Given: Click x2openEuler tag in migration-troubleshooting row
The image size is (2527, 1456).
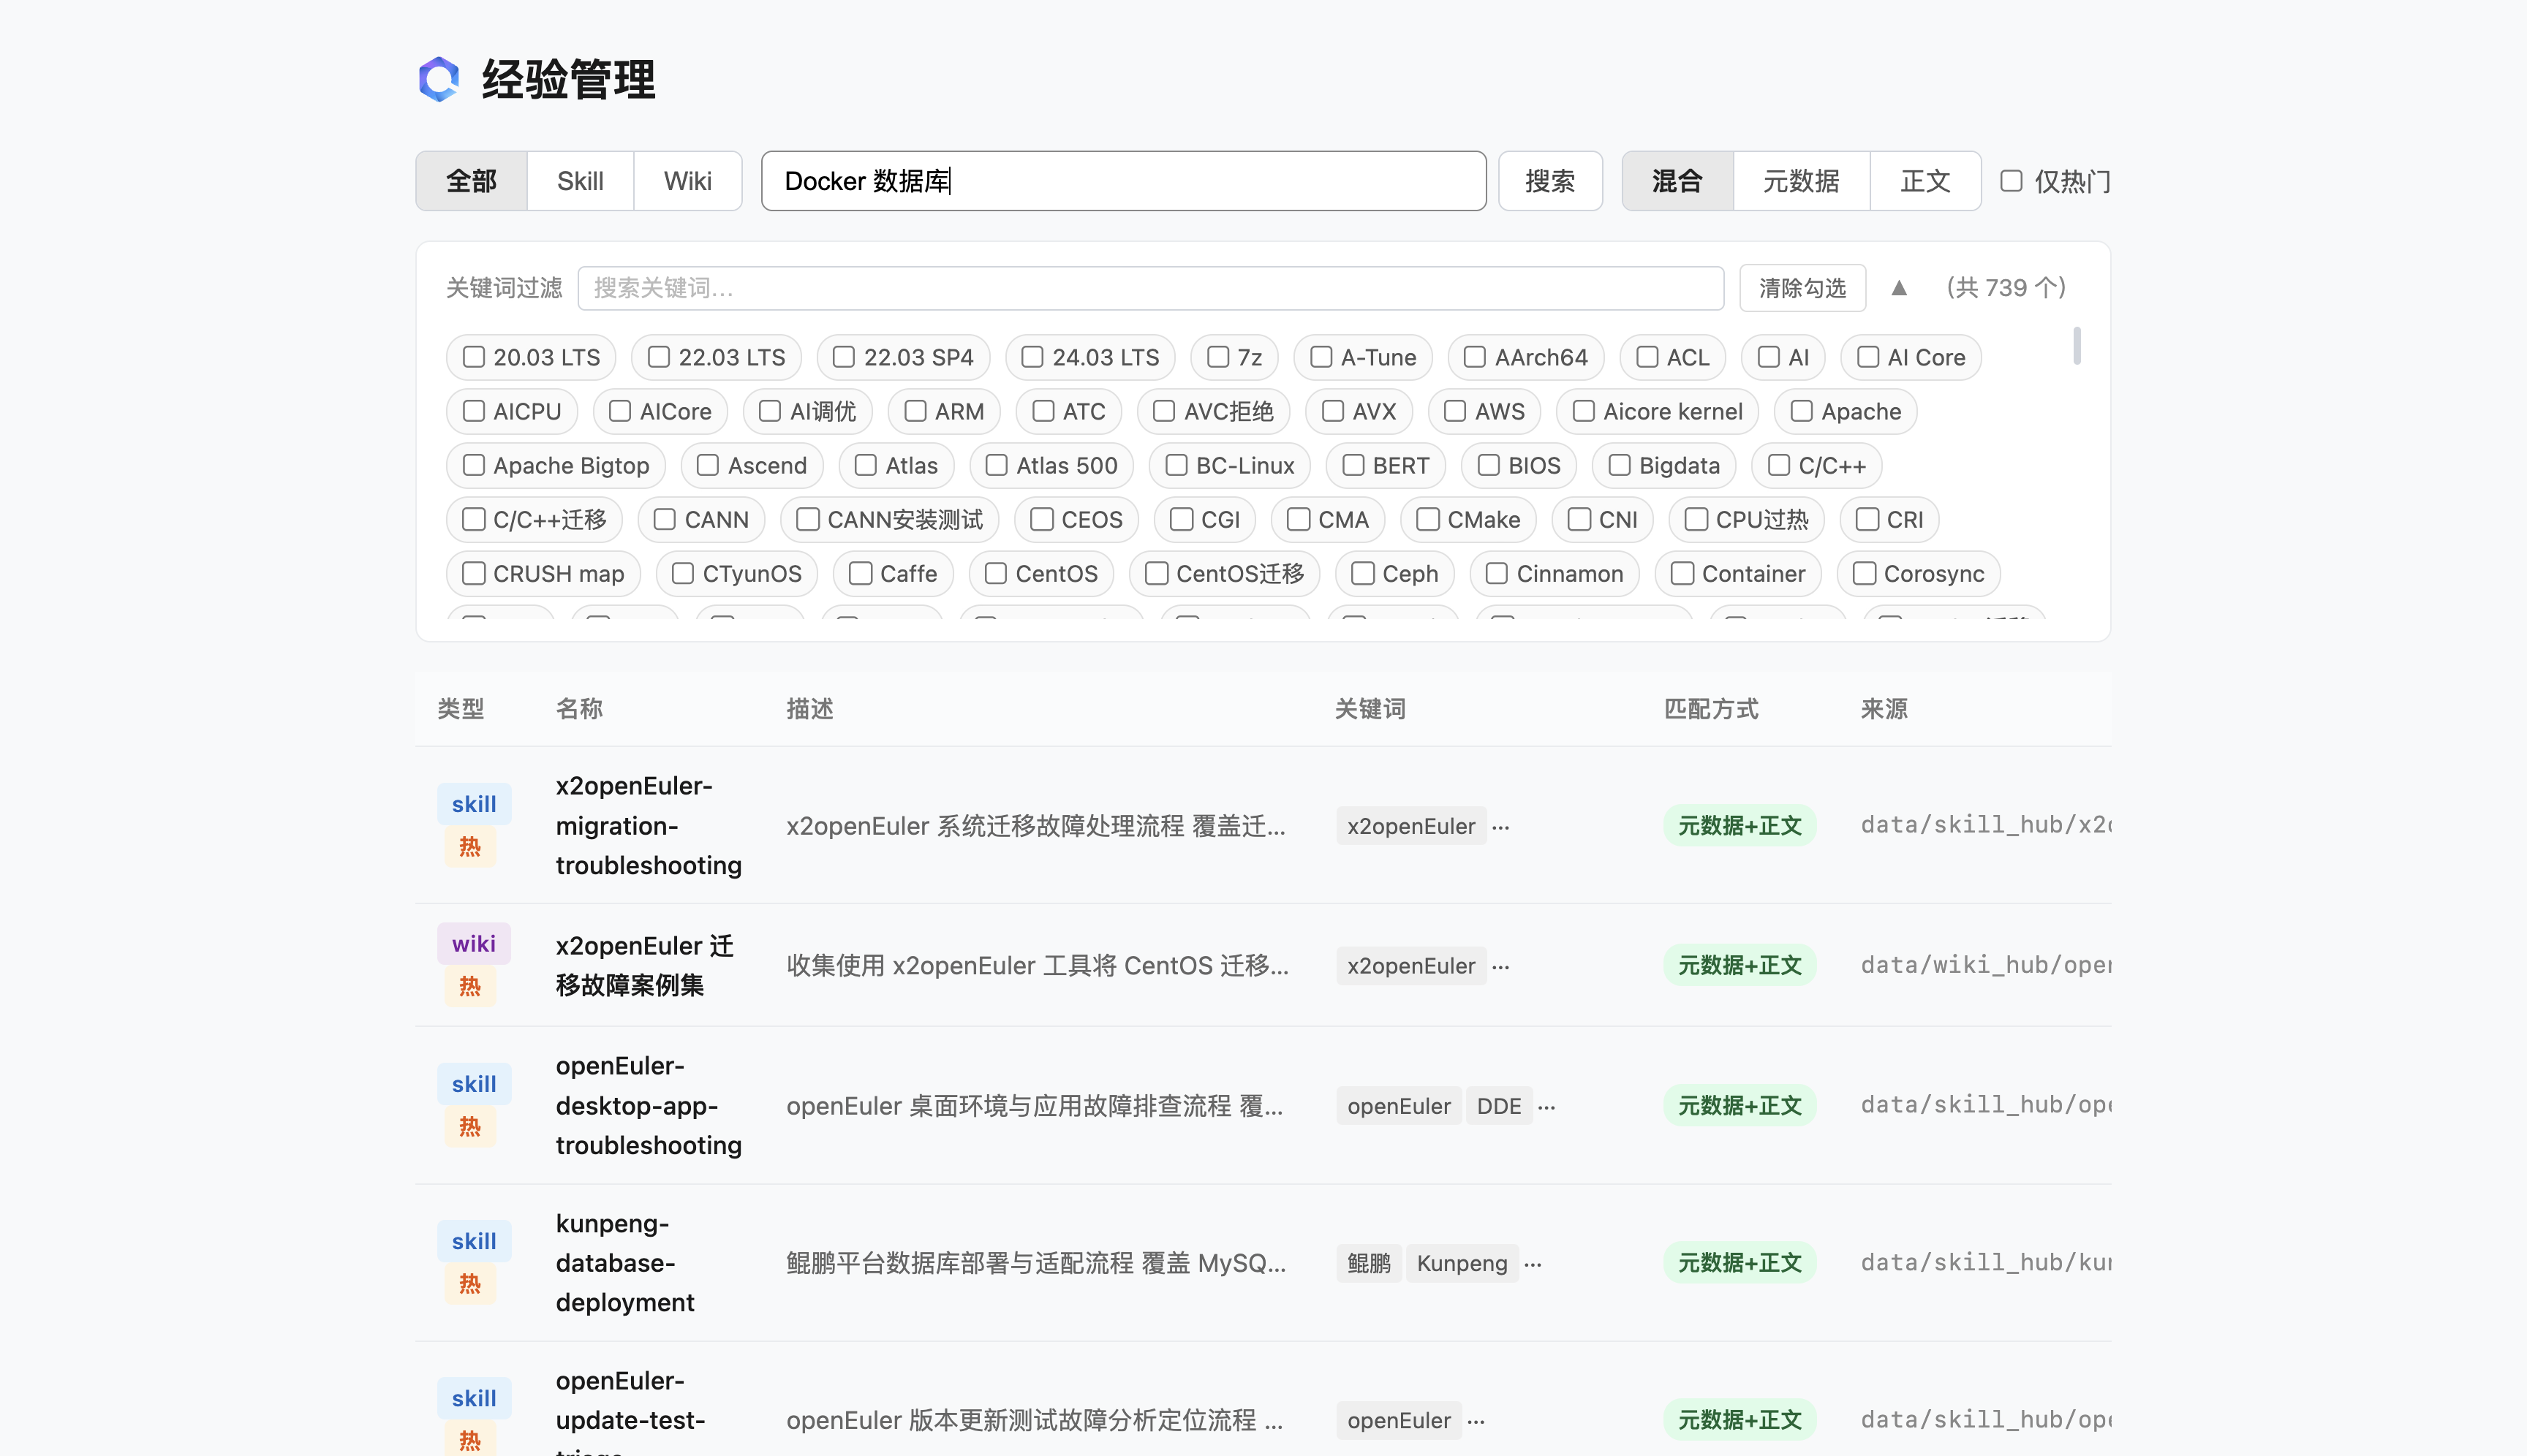Looking at the screenshot, I should [x=1410, y=826].
